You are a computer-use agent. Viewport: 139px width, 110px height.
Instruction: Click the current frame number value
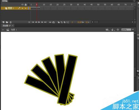(72, 22)
